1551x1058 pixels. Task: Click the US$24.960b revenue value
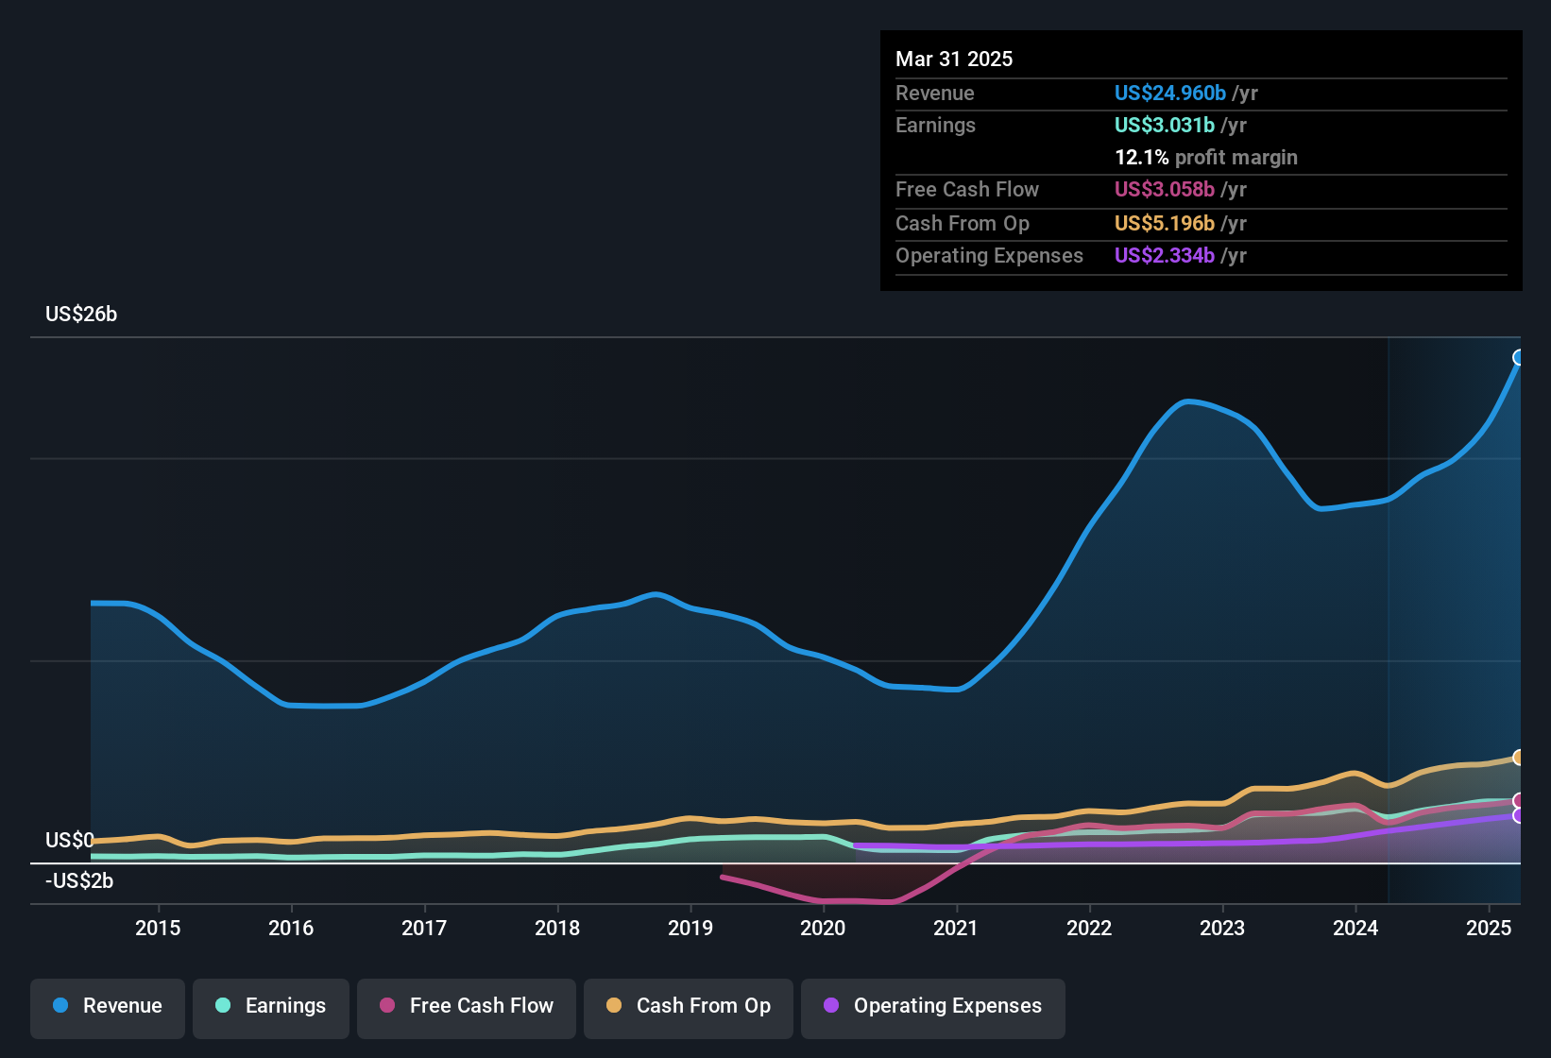tap(1169, 94)
